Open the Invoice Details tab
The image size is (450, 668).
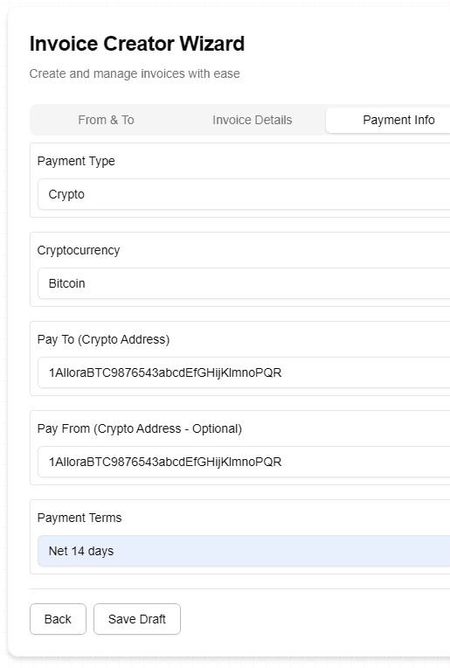(x=252, y=120)
